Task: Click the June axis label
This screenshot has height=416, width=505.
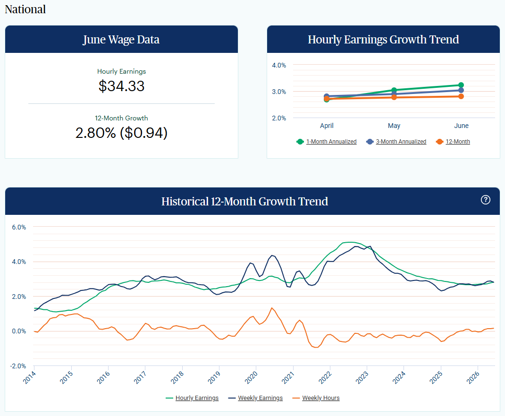Action: coord(461,126)
